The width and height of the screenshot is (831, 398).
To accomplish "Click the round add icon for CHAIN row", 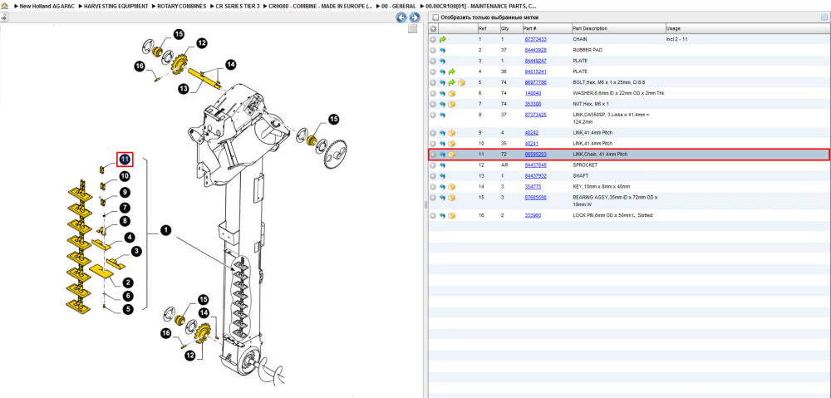I will click(x=433, y=39).
